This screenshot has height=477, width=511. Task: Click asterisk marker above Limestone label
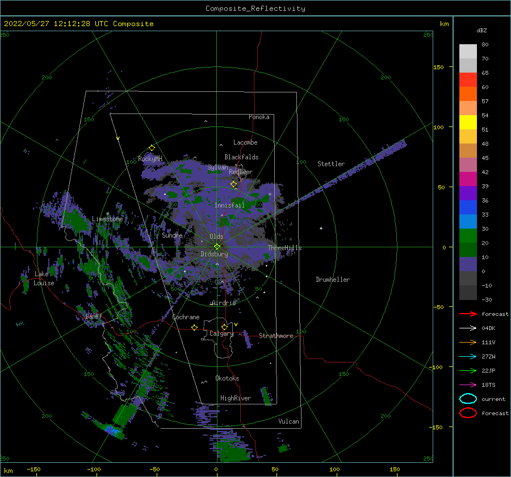click(107, 214)
